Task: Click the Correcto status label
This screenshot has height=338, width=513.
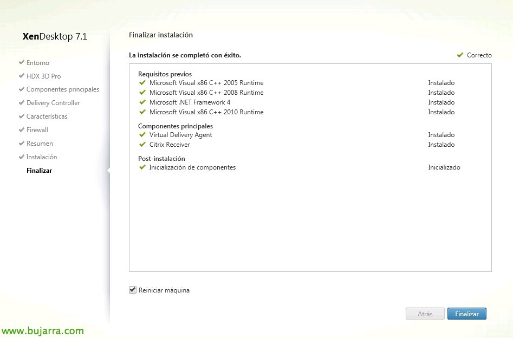Action: pos(479,55)
